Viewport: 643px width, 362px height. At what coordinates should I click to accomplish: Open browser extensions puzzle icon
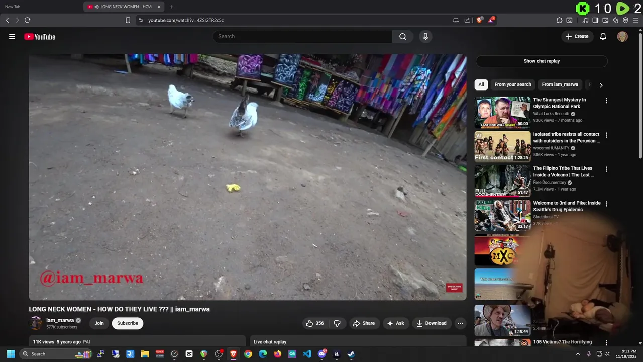click(559, 20)
